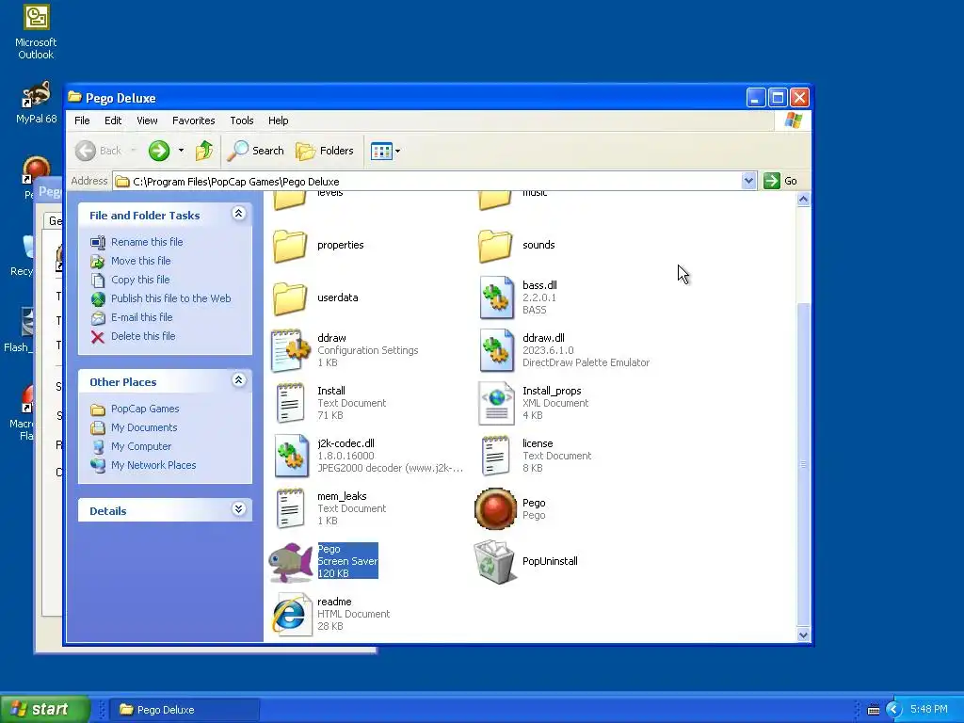Screen dimensions: 964x723
Task: Collapse the Other Places panel
Action: 238,380
